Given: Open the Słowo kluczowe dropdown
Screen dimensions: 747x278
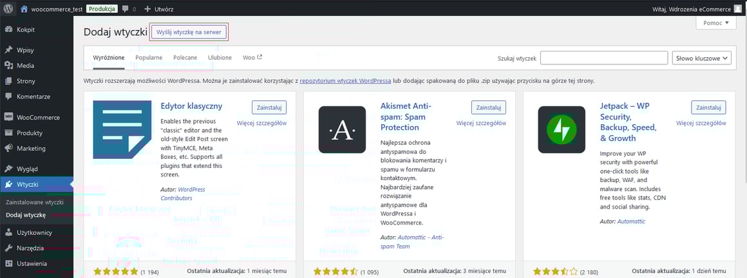Looking at the screenshot, I should coord(701,58).
